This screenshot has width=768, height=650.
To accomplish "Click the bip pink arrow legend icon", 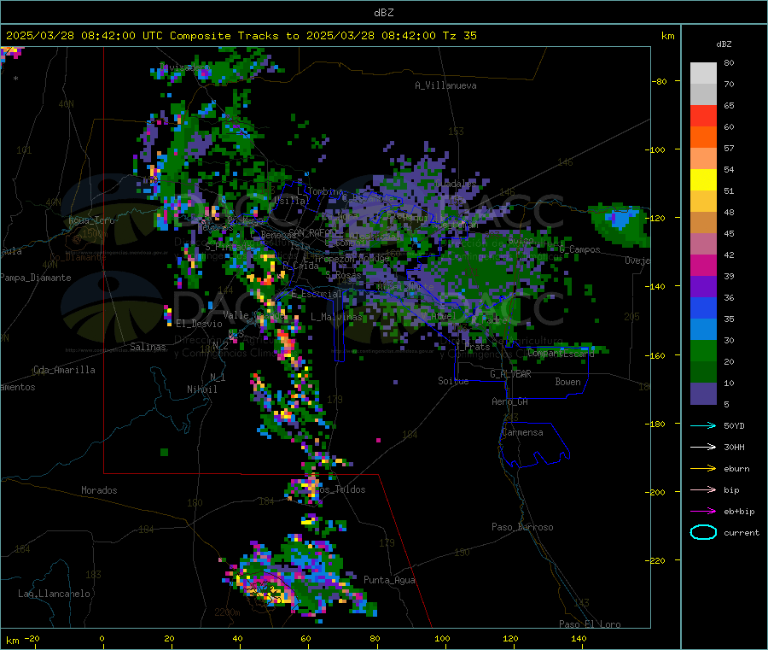I will click(x=703, y=489).
